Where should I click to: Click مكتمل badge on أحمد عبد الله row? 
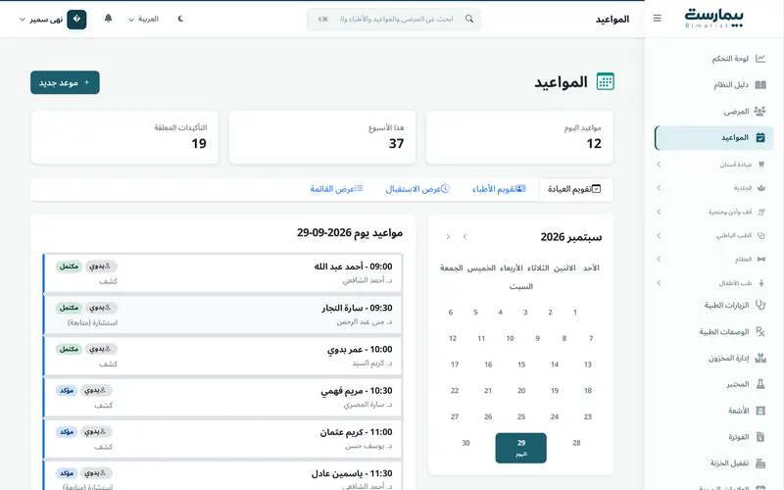69,267
